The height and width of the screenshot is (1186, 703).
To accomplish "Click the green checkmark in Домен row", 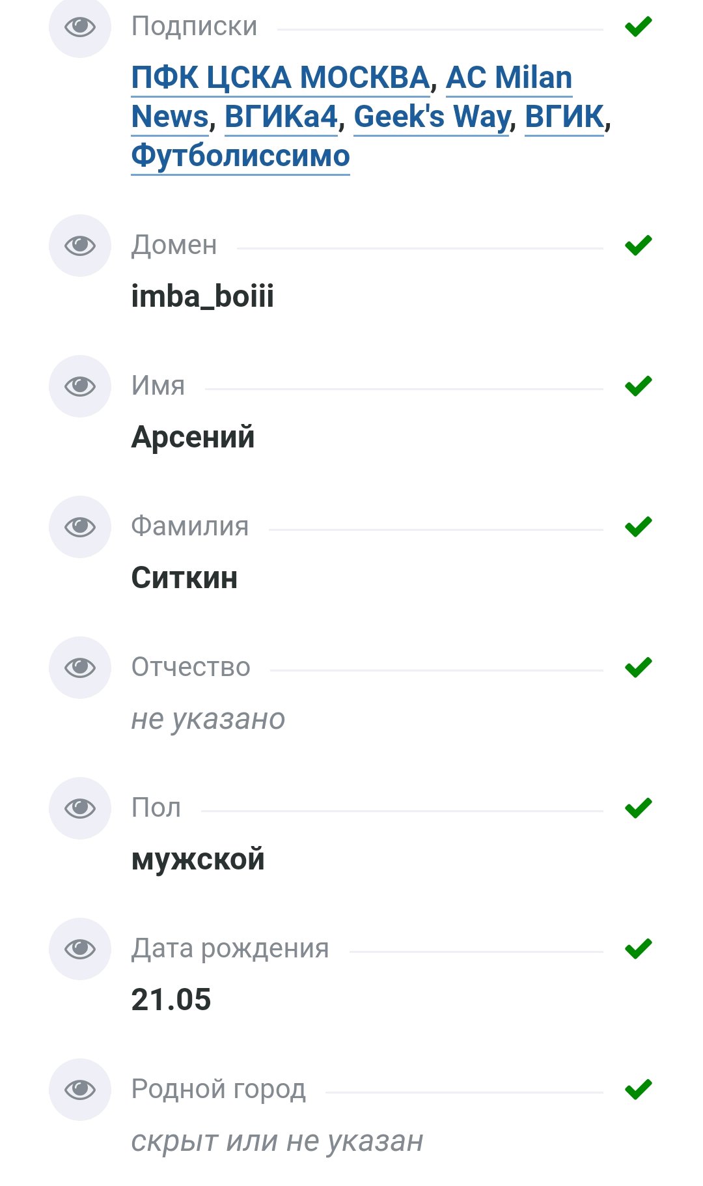I will point(638,246).
